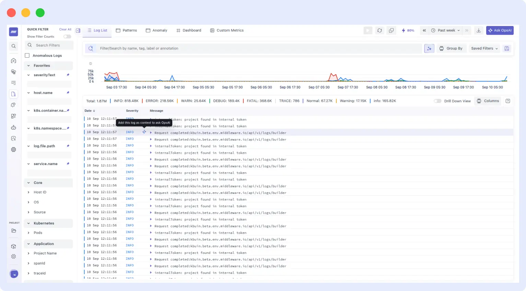The width and height of the screenshot is (526, 291).
Task: Open the Past week time range dropdown
Action: coord(445,31)
